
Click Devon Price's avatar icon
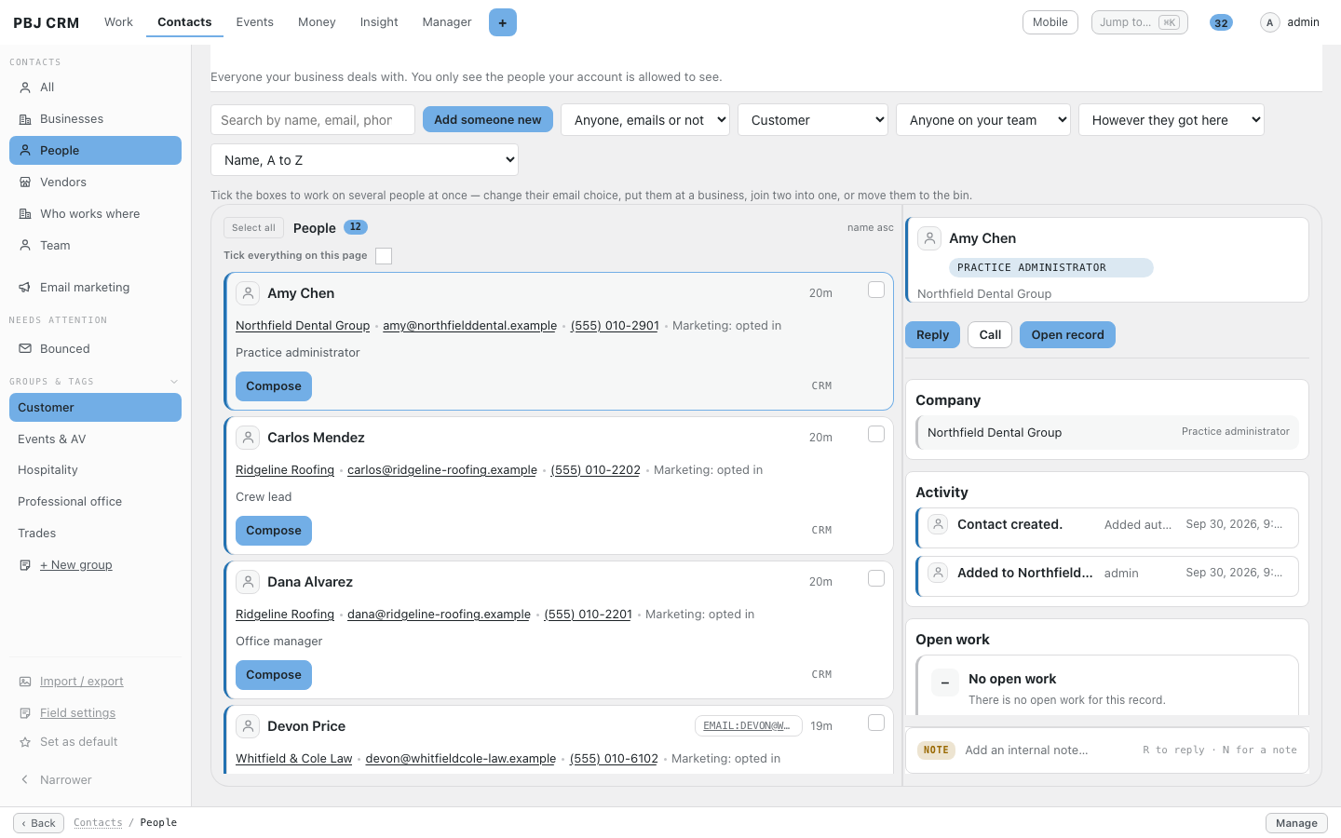(x=248, y=726)
